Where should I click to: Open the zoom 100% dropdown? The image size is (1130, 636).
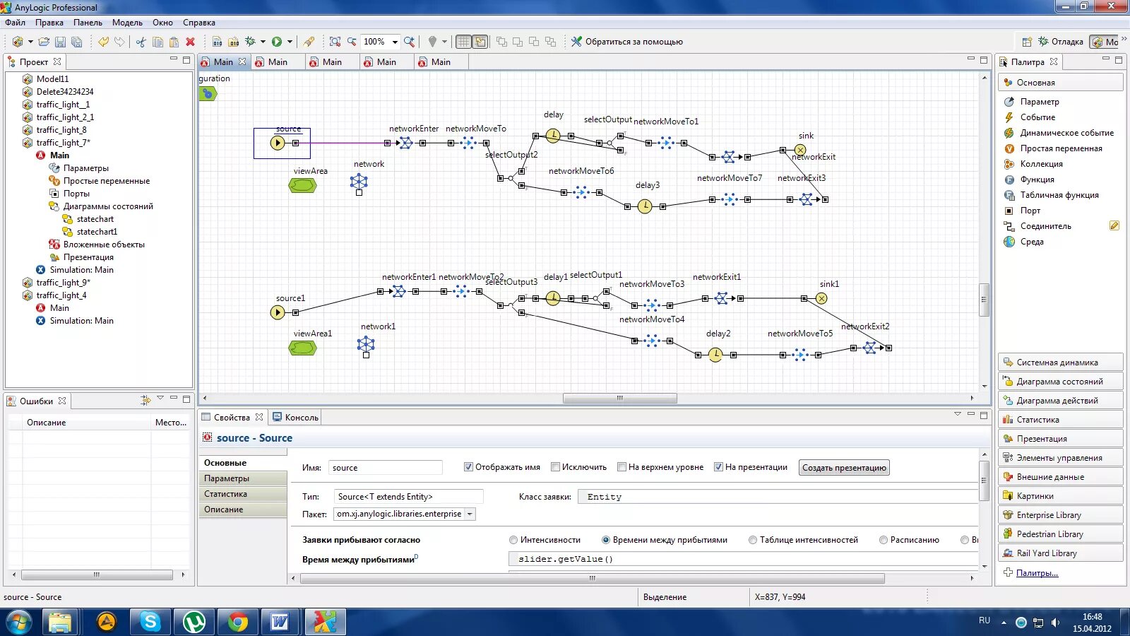click(x=395, y=42)
